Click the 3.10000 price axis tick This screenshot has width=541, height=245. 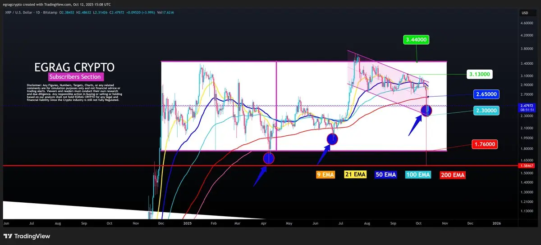pyautogui.click(x=527, y=76)
